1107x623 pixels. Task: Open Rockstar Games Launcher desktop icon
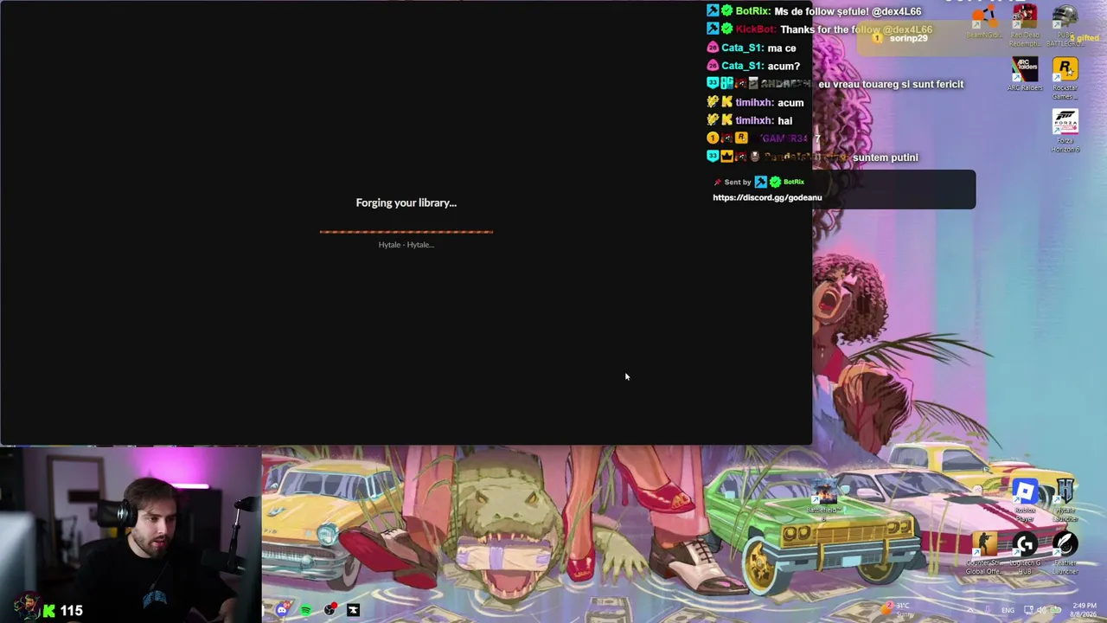click(x=1065, y=78)
